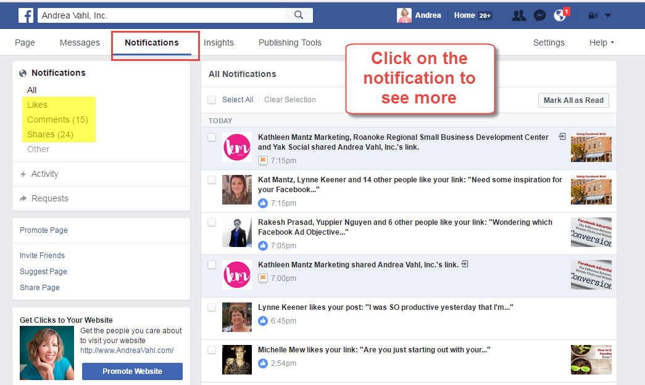Image resolution: width=645 pixels, height=385 pixels.
Task: Show Other notifications in sidebar
Action: [x=38, y=150]
